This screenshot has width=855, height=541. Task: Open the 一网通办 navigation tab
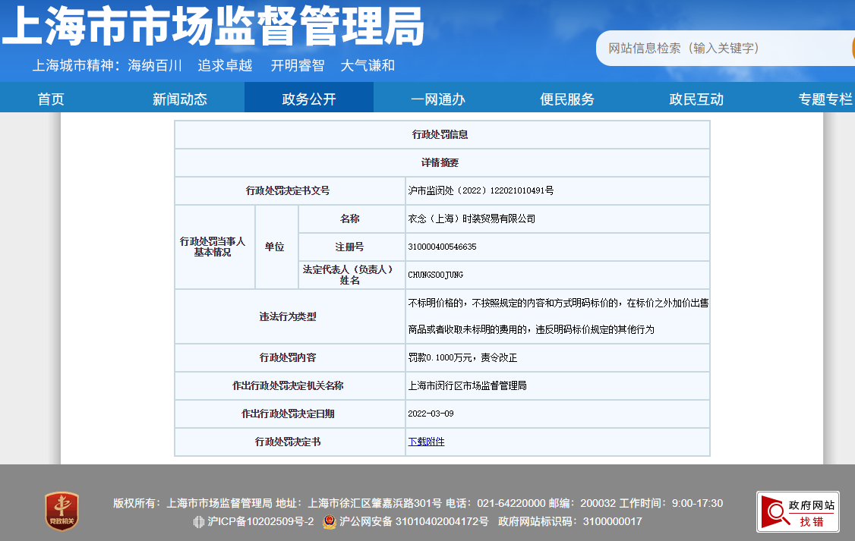(438, 99)
